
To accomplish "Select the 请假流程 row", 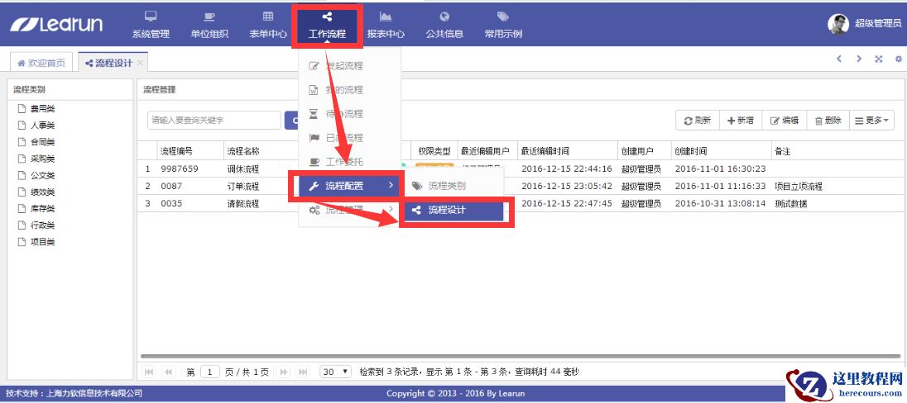I will tap(520, 204).
